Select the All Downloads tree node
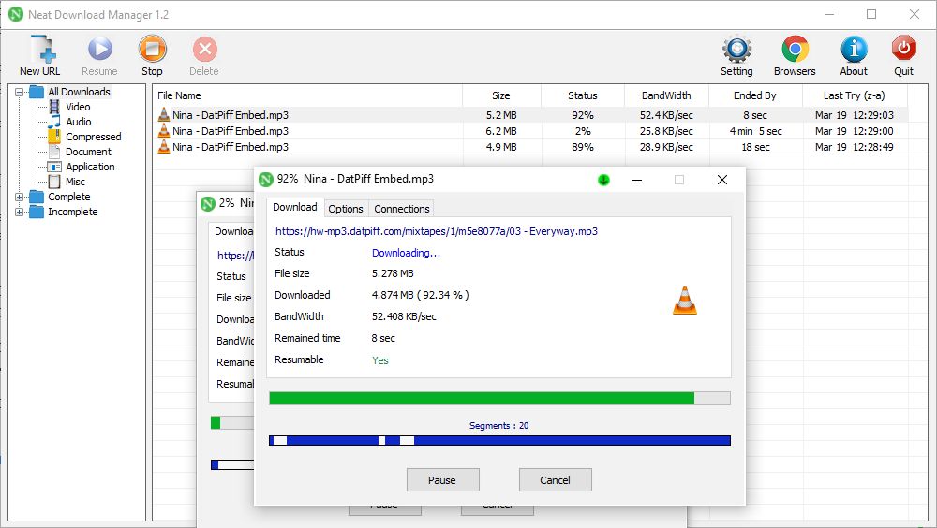937x528 pixels. click(79, 92)
